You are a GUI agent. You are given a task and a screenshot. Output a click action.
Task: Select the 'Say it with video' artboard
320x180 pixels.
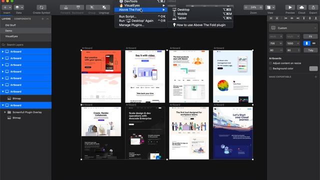pos(145,76)
